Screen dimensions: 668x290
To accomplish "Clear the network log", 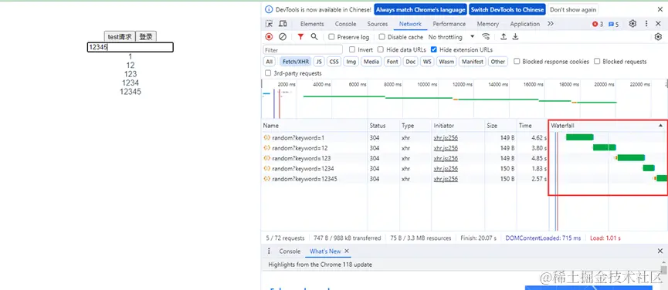I will coord(283,37).
